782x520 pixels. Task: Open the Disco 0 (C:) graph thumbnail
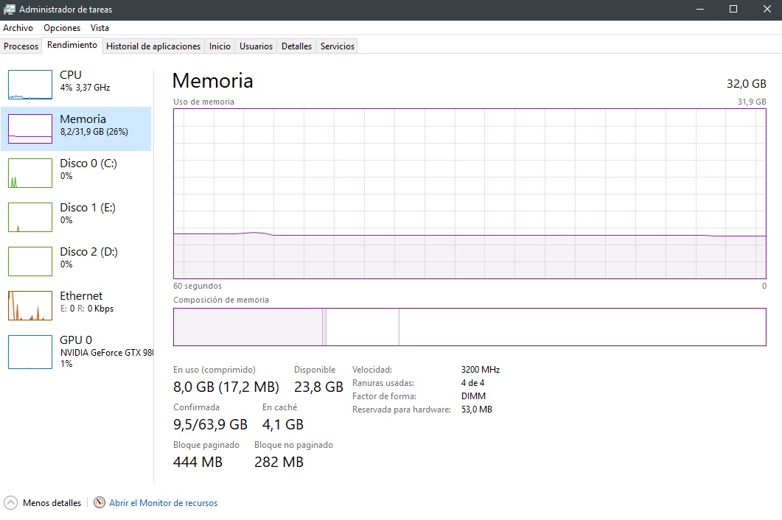pyautogui.click(x=30, y=173)
